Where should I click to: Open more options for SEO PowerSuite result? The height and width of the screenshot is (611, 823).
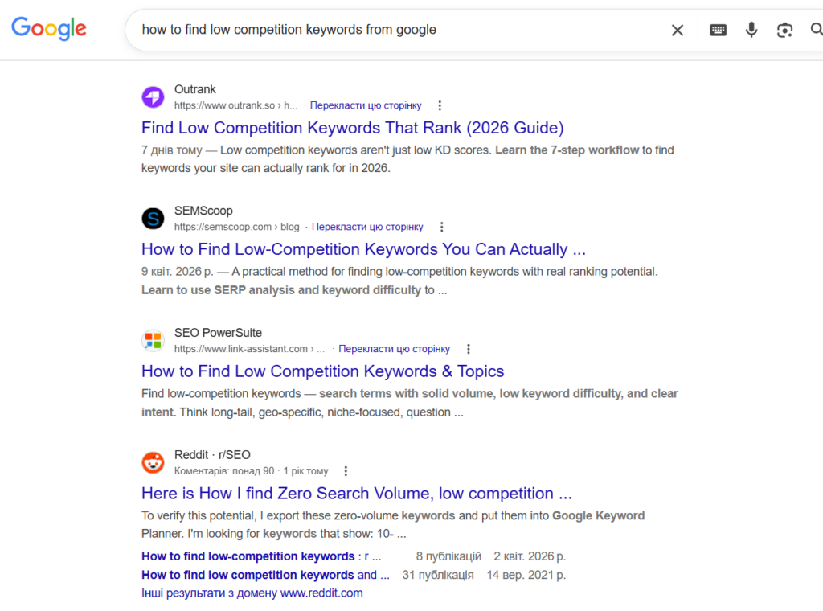point(469,349)
